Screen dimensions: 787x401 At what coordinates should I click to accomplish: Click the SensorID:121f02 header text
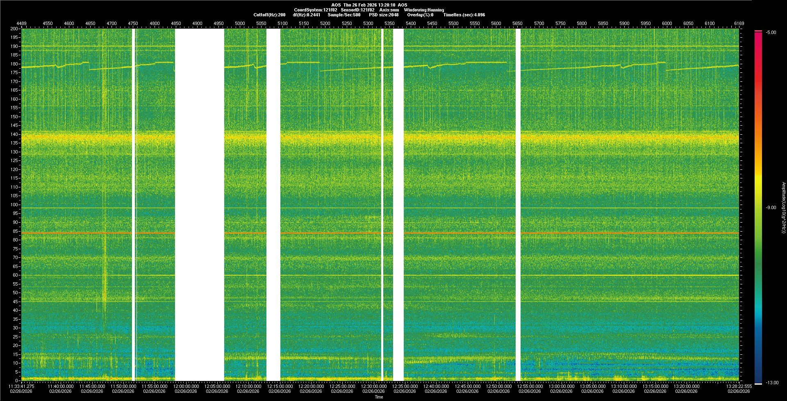(357, 10)
